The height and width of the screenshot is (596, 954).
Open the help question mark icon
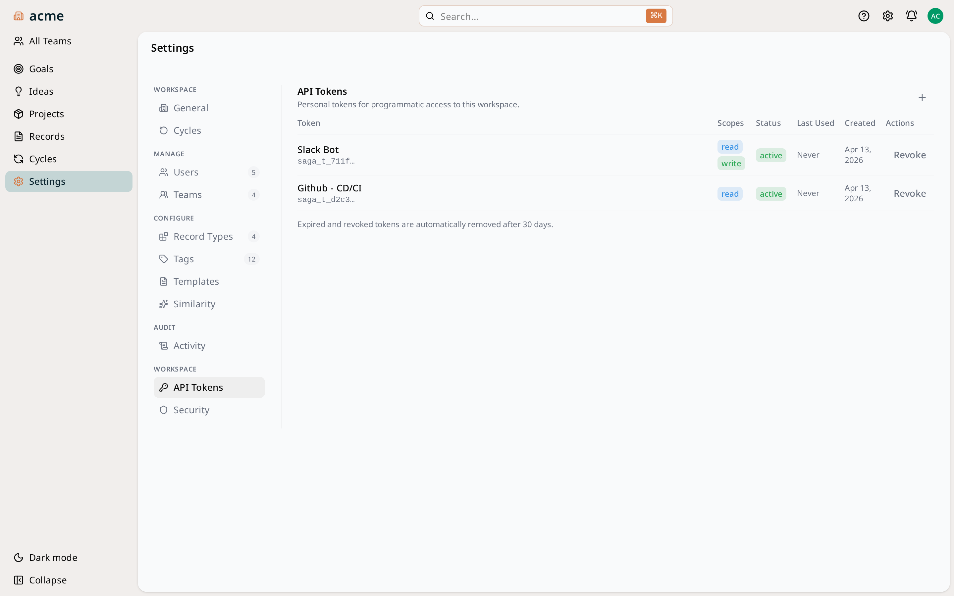[x=864, y=16]
